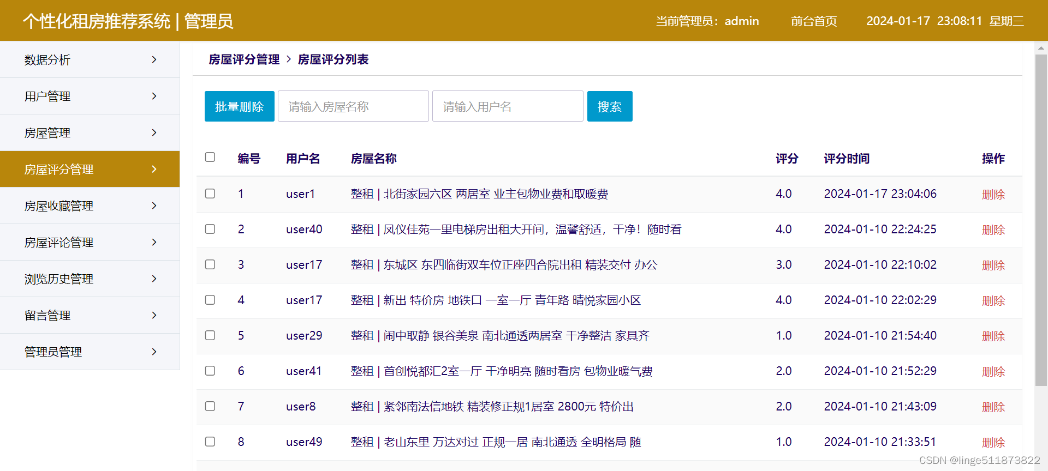This screenshot has height=471, width=1048.
Task: Open the 管理员管理 sidebar item
Action: [x=90, y=352]
